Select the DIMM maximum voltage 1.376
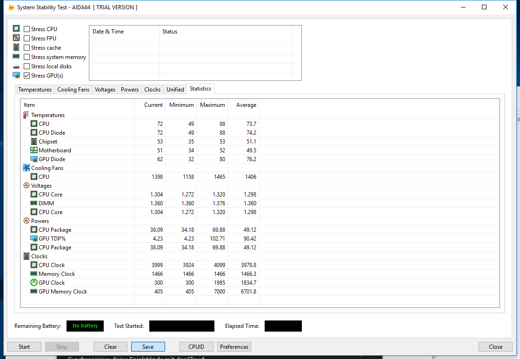520x359 pixels. [219, 203]
